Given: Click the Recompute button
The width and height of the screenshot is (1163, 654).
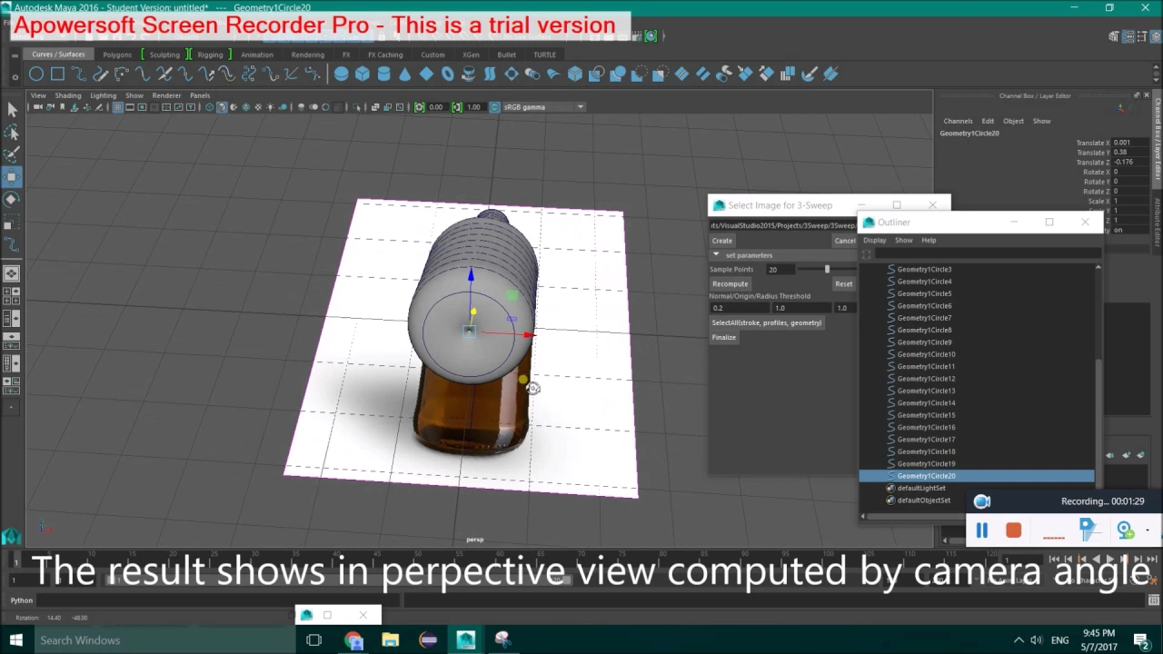Looking at the screenshot, I should click(x=730, y=283).
